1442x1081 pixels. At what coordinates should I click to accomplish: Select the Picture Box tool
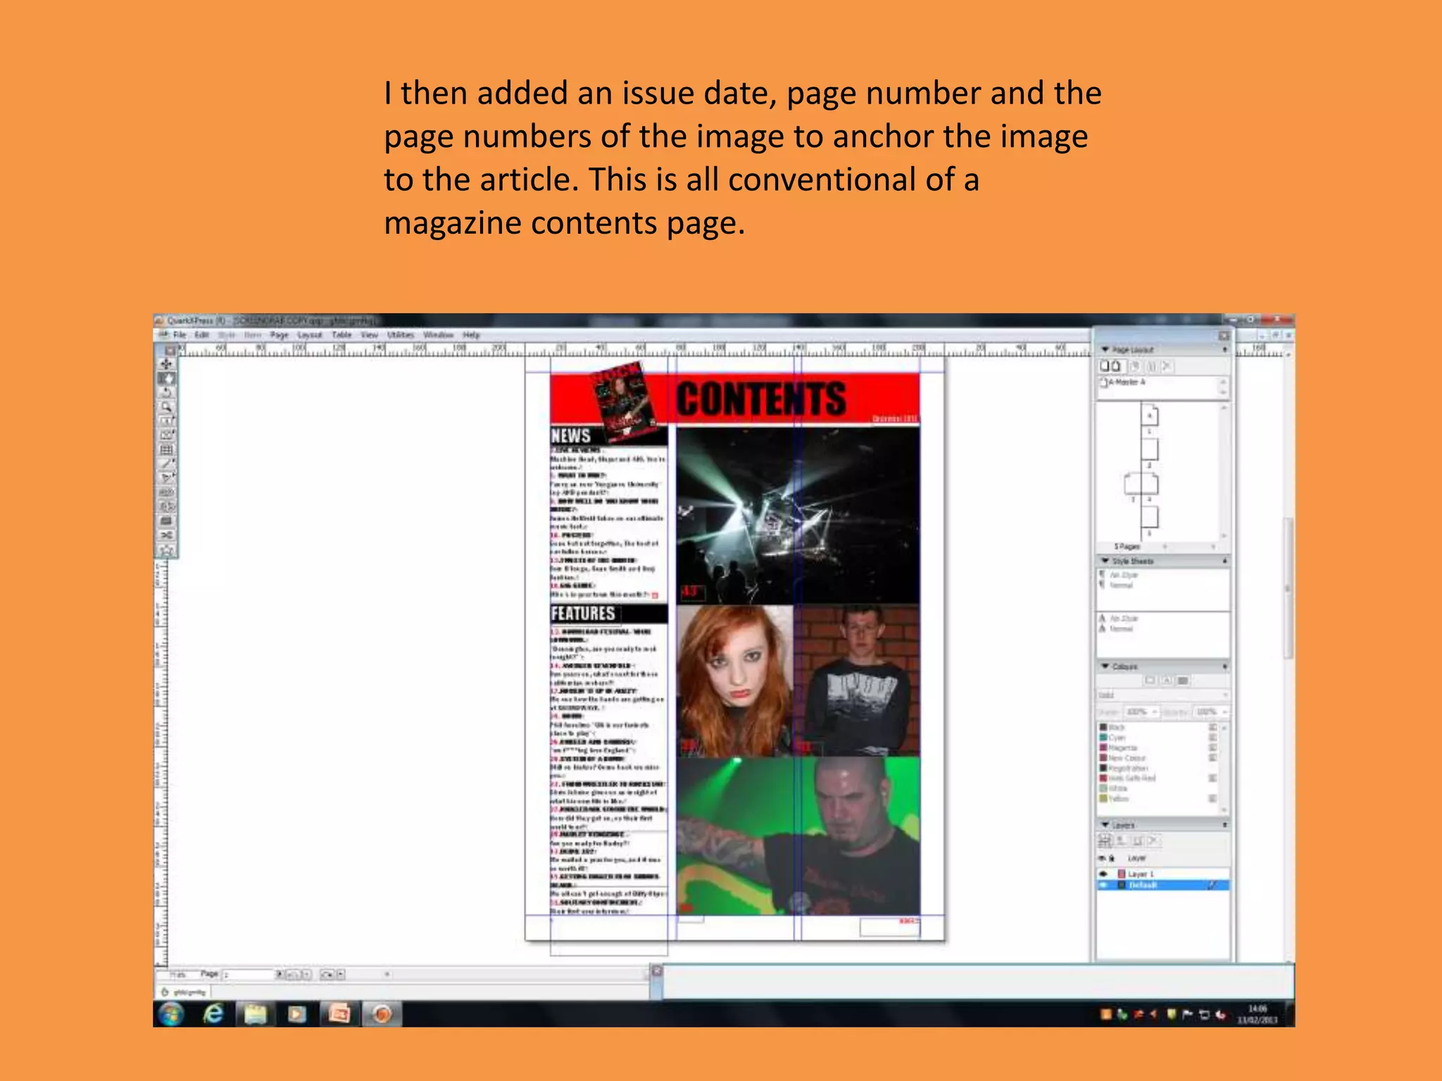click(167, 435)
